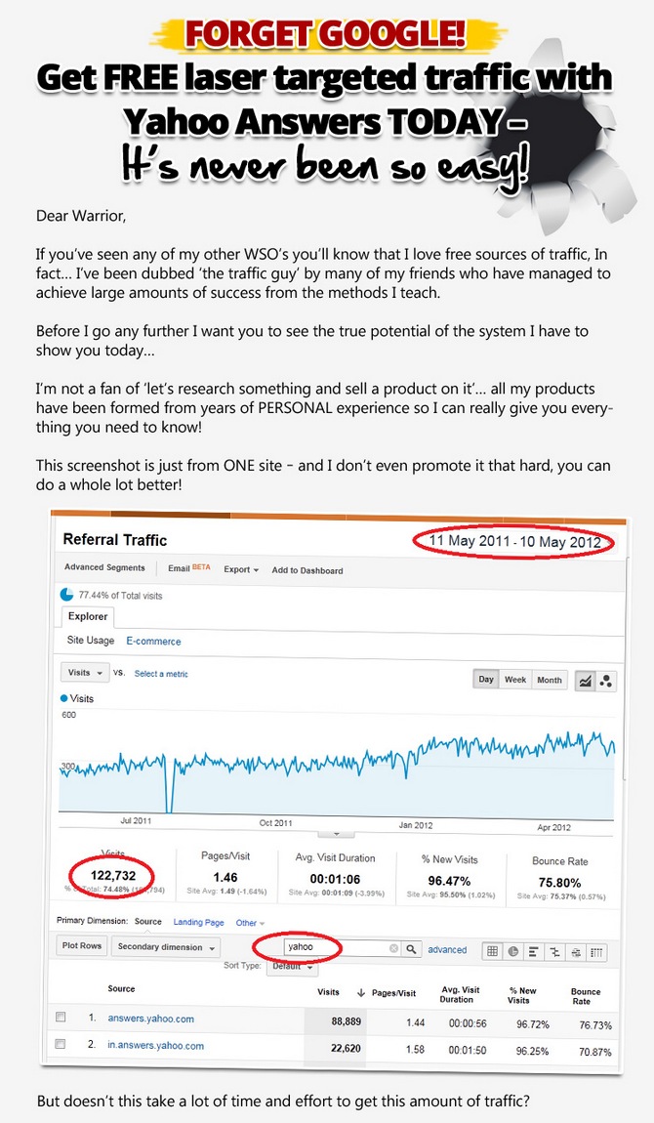Click the Plot Rows button
Viewport: 654px width, 1123px height.
click(82, 947)
